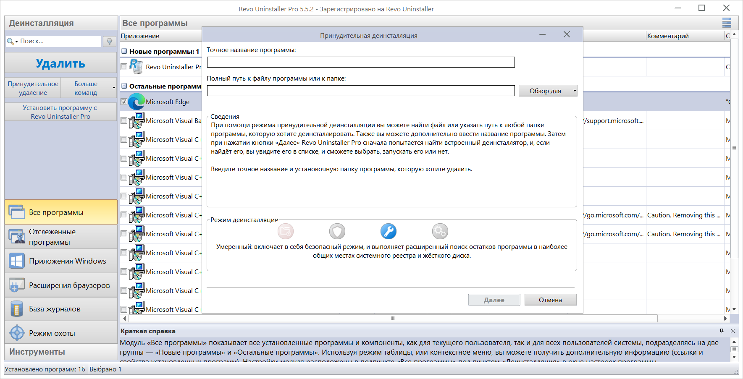This screenshot has height=379, width=743.
Task: Click Установить программу с Revo Uninstaller Pro
Action: coord(61,112)
